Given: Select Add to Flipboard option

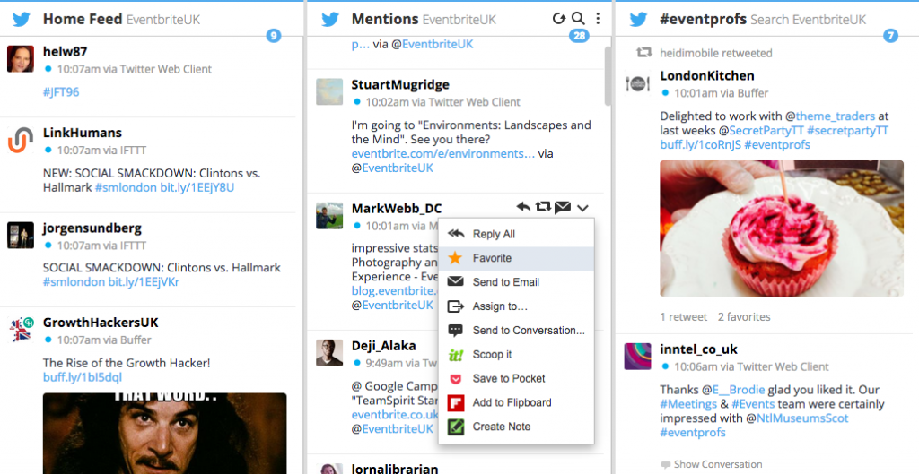Looking at the screenshot, I should coord(516,402).
